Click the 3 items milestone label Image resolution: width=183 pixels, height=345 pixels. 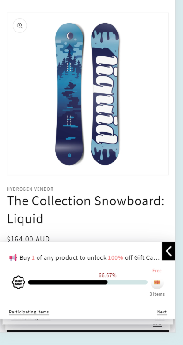[157, 294]
